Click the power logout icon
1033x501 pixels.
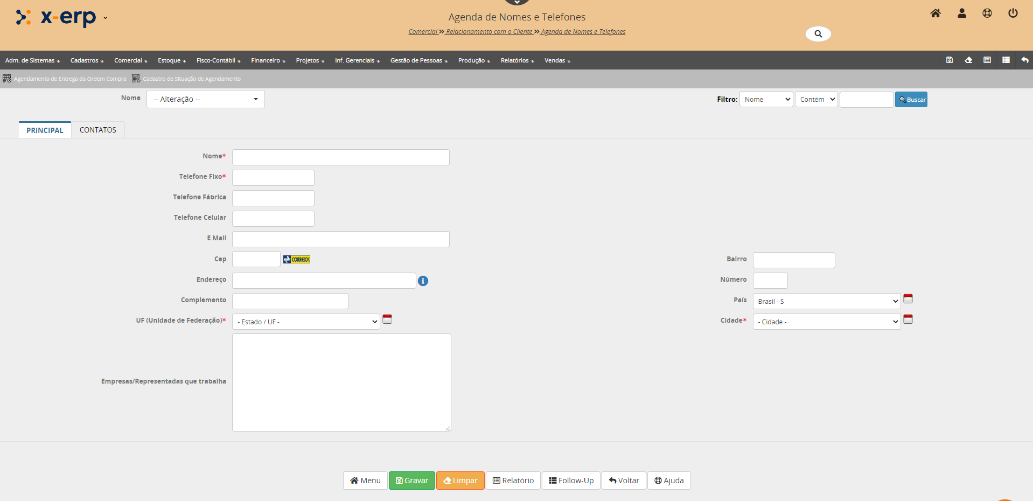(1013, 13)
